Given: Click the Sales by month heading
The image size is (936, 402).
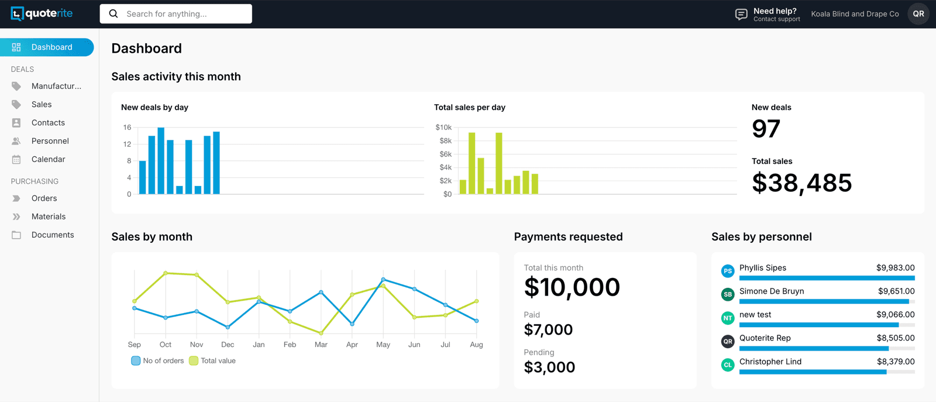Looking at the screenshot, I should click(152, 237).
